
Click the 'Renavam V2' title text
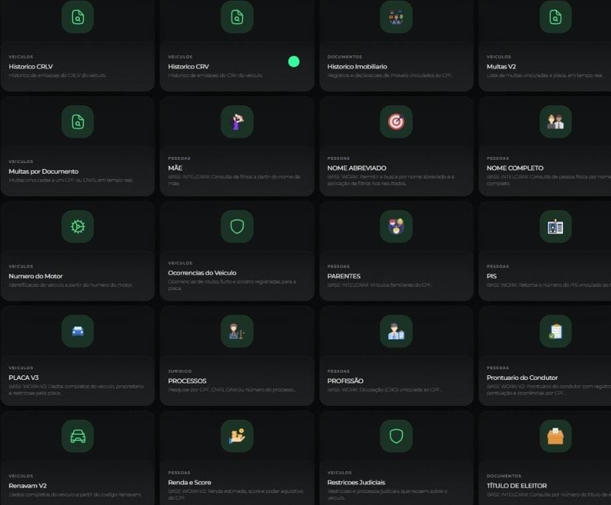click(28, 486)
